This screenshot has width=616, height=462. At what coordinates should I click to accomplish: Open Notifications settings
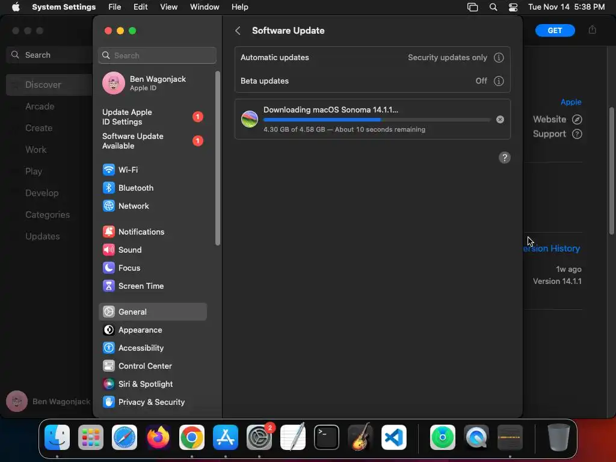click(x=152, y=232)
